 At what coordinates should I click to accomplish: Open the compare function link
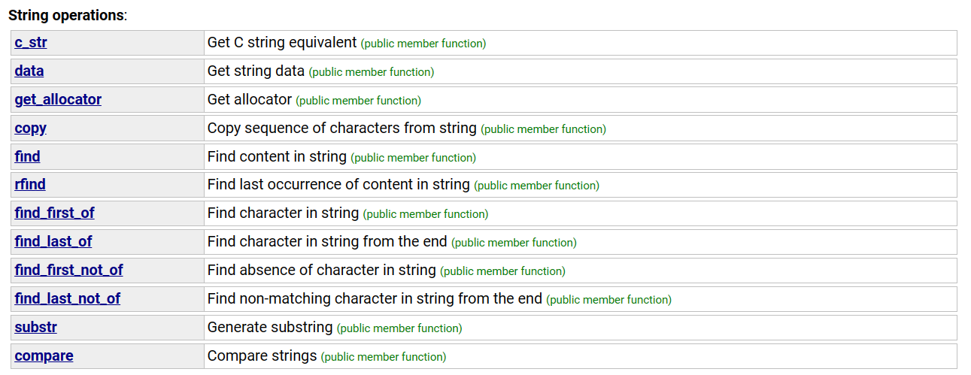[x=44, y=356]
